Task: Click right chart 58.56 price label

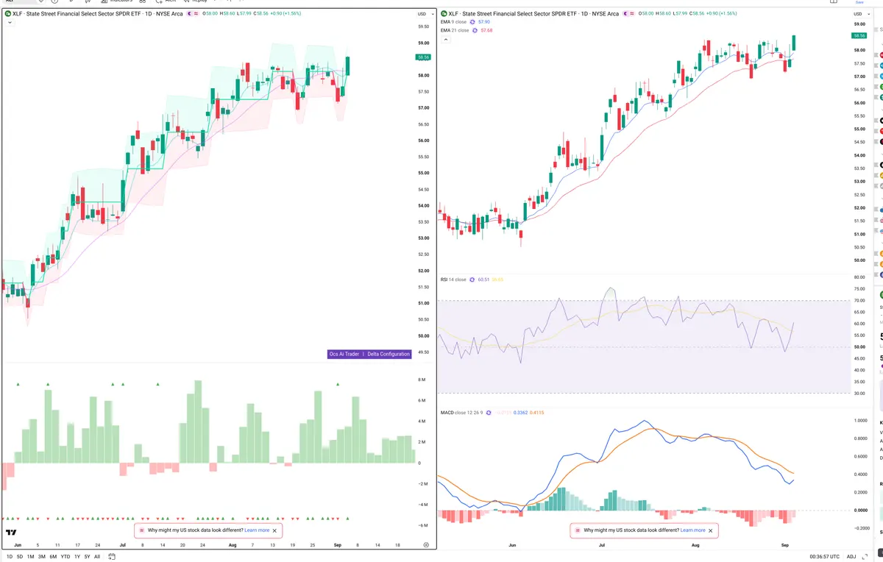Action: (859, 35)
